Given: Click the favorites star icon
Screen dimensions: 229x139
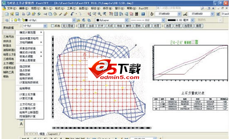Looking at the screenshot, I should pyautogui.click(x=213, y=8).
